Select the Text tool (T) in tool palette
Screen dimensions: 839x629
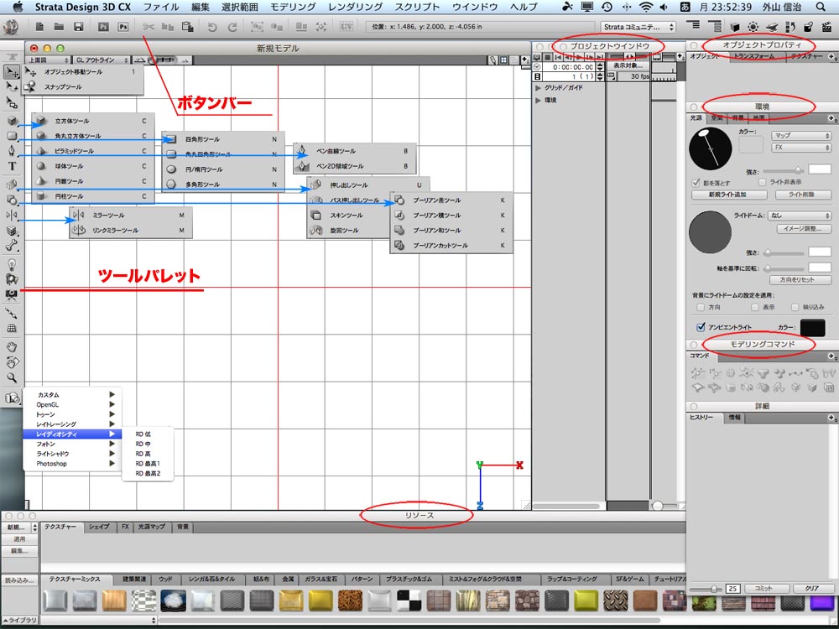[12, 166]
